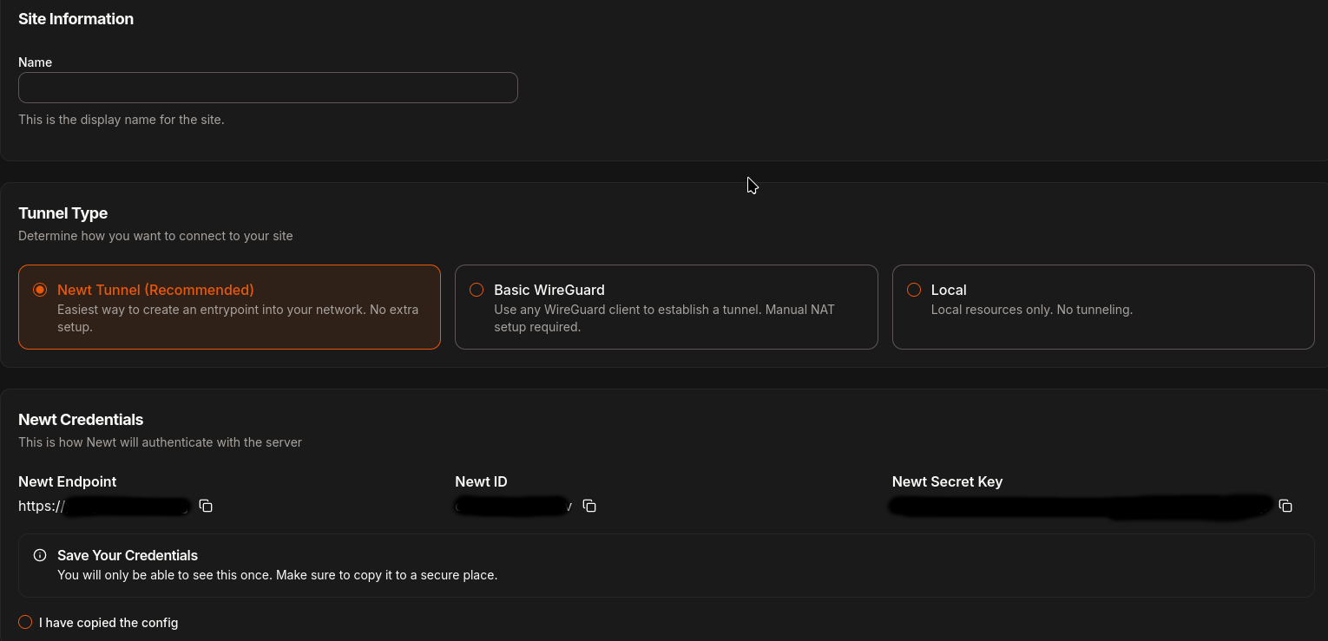
Task: Copy the Newt Endpoint URL
Action: (x=206, y=506)
